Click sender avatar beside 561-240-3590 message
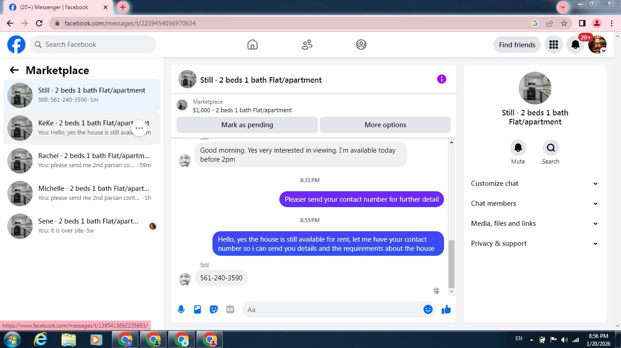The image size is (621, 348). coord(185,279)
